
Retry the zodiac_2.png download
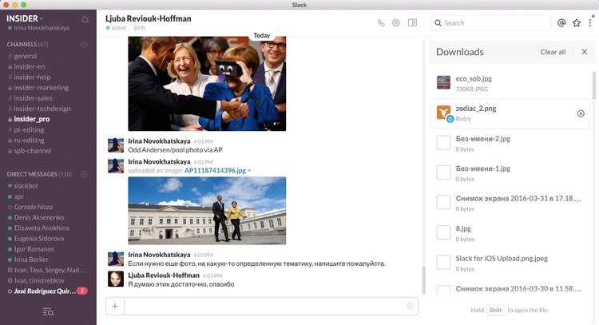coord(463,118)
